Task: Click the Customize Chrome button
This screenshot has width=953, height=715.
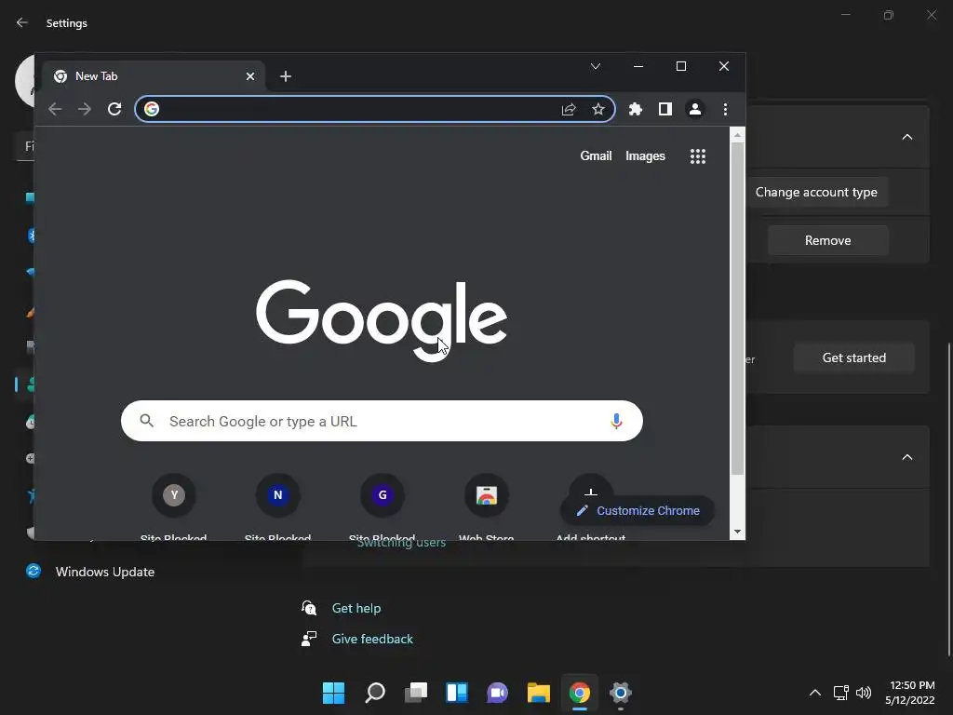Action: (x=638, y=511)
